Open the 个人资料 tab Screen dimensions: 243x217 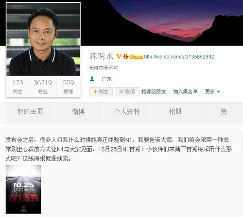(x=127, y=112)
